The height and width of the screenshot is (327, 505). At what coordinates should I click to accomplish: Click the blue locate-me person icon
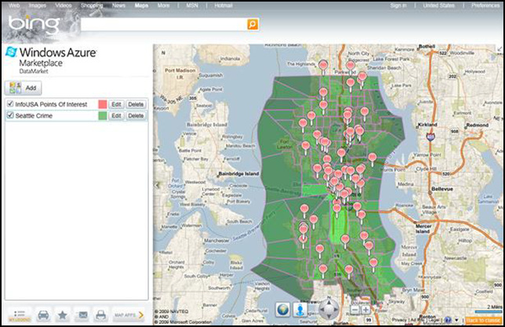pyautogui.click(x=300, y=310)
